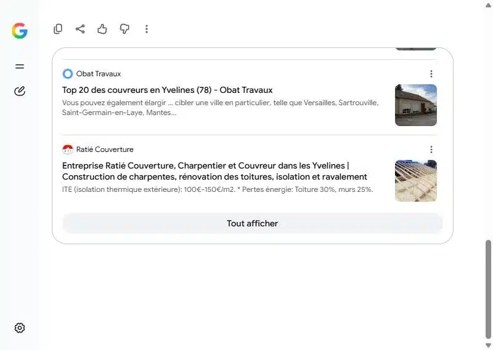
Task: Open the Ratié Couverture roof framing thumbnail
Action: tap(415, 181)
